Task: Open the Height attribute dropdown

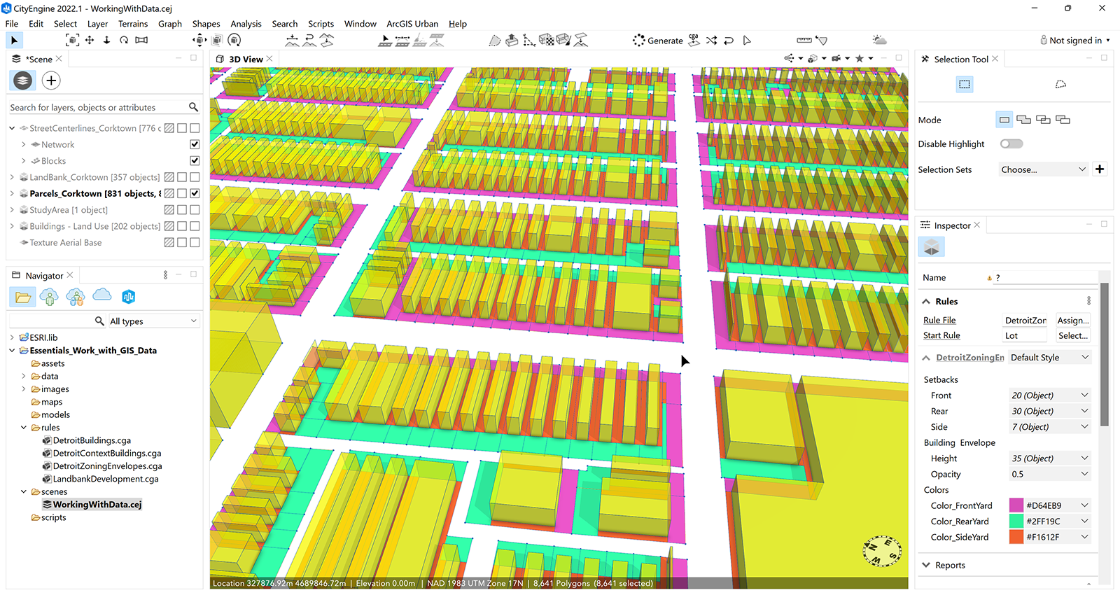Action: tap(1050, 458)
